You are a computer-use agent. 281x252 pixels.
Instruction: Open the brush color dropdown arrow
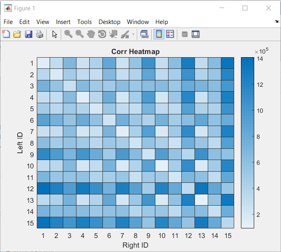click(133, 34)
